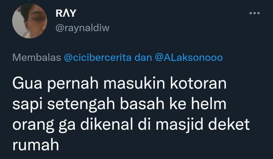Image resolution: width=273 pixels, height=159 pixels.
Task: Click the tweet line starting "sapi setengah"
Action: (119, 104)
